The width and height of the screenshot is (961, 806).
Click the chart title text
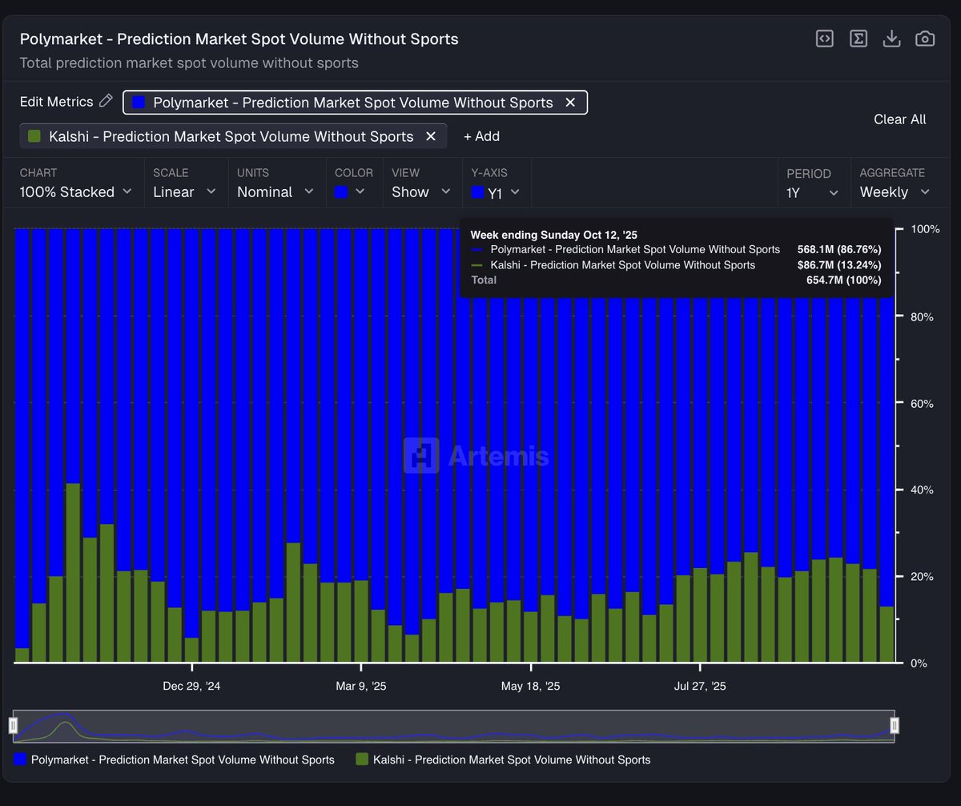239,39
